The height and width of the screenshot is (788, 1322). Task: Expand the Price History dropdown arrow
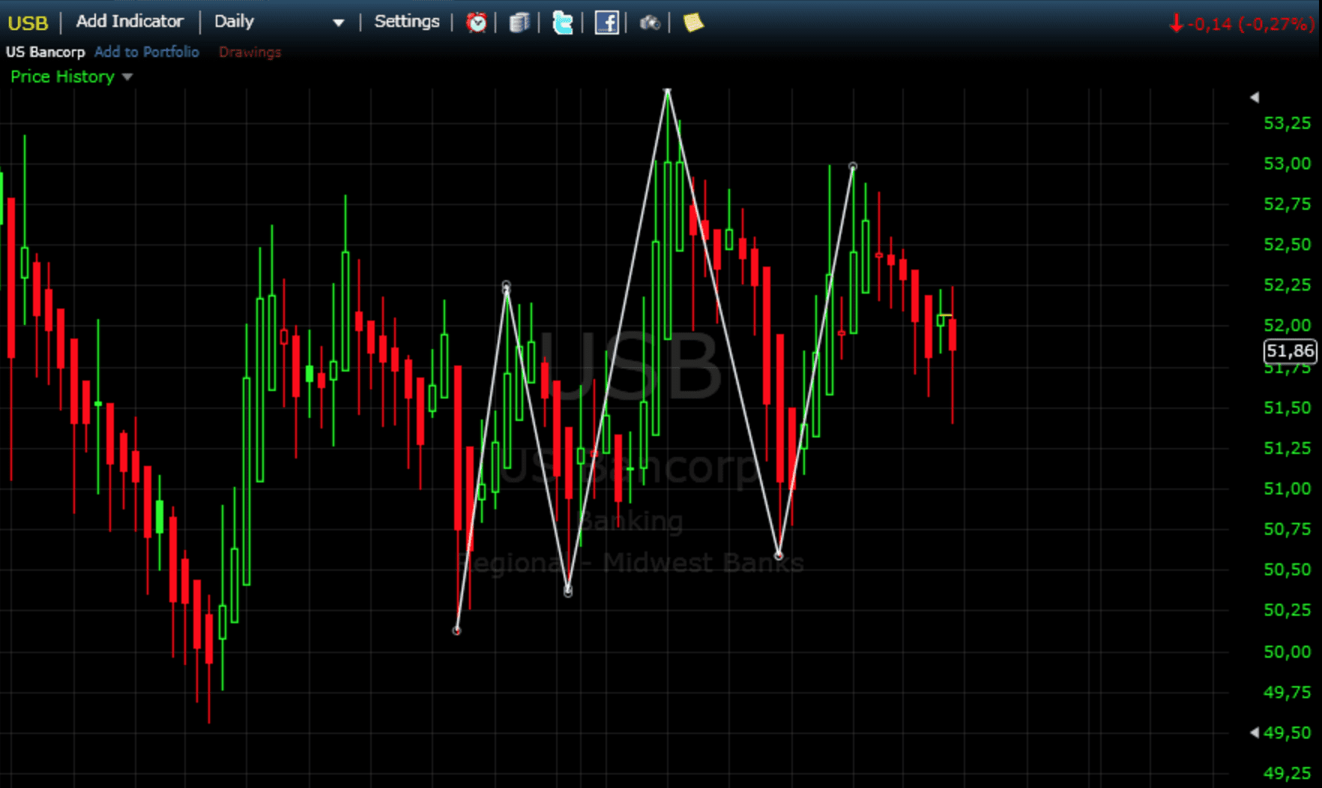127,77
